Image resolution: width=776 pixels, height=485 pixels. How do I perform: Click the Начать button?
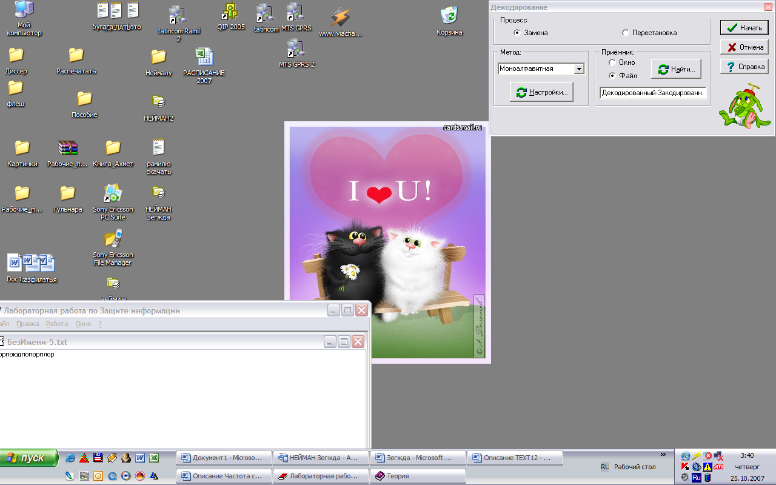(x=744, y=28)
